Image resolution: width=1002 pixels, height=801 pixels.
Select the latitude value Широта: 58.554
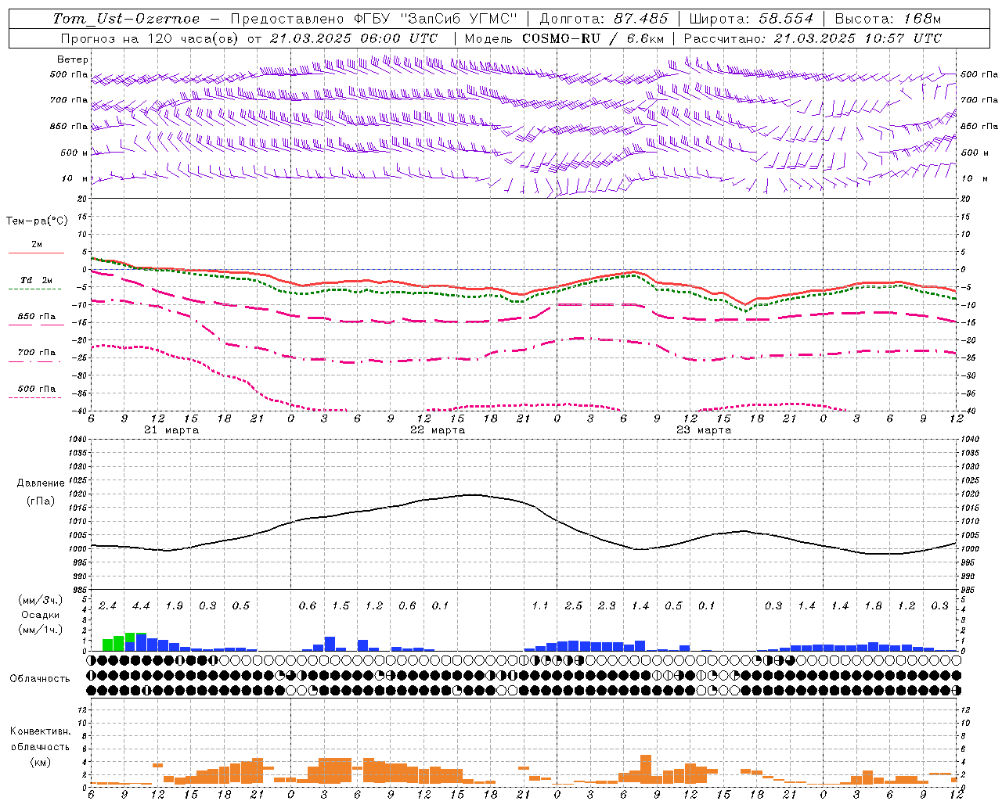point(751,19)
